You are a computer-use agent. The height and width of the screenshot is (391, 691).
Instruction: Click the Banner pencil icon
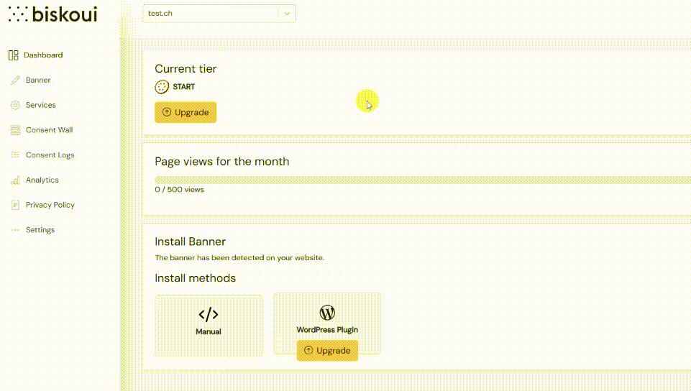15,80
